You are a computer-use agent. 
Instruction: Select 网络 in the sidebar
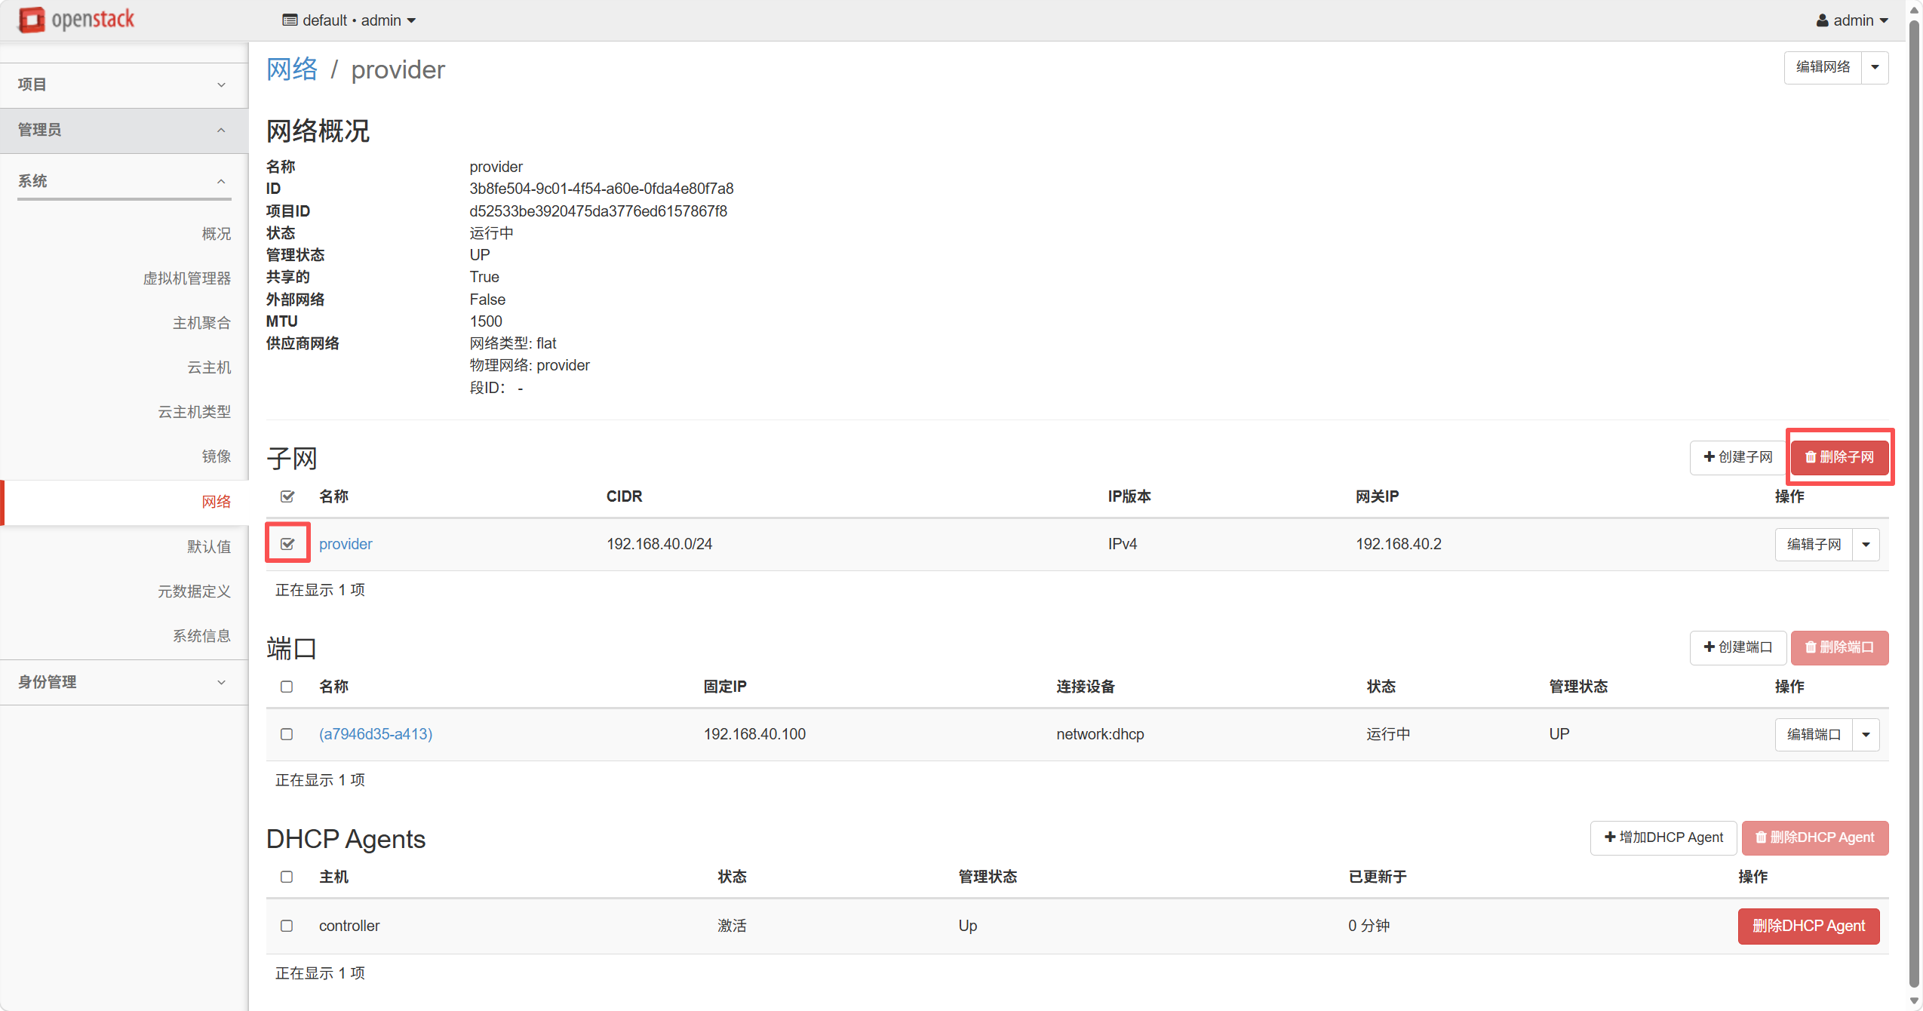click(216, 502)
